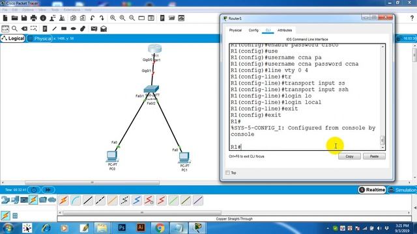Zoom out of the workspace
The image size is (417, 234).
(132, 18)
